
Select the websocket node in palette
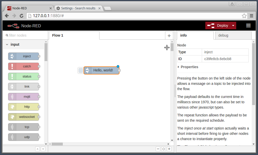(24, 117)
